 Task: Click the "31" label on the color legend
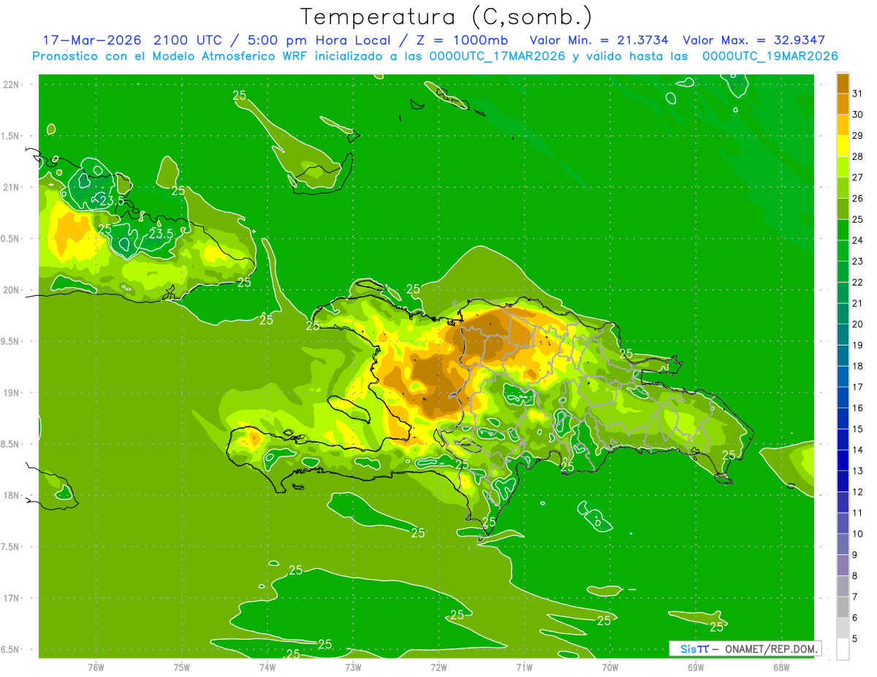(x=858, y=93)
